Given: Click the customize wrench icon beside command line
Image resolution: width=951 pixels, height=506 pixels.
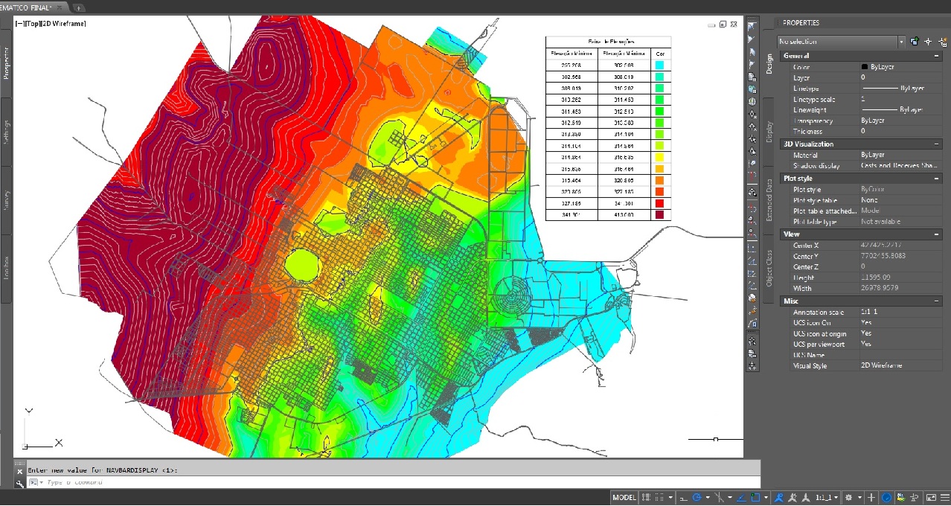Looking at the screenshot, I should point(20,483).
